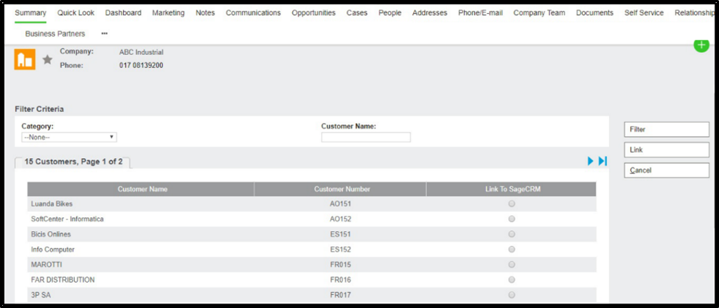The image size is (719, 308).
Task: Select link radio for FAR DISTRIBUTION
Action: [x=512, y=280]
